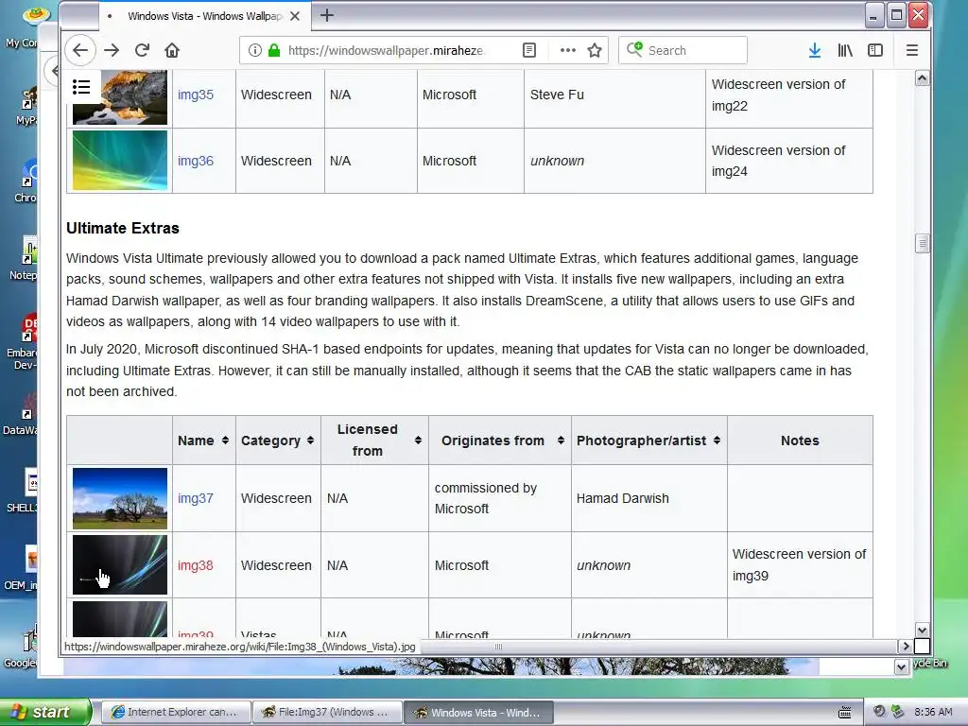This screenshot has height=726, width=968.
Task: Open the img35 link
Action: 196,95
